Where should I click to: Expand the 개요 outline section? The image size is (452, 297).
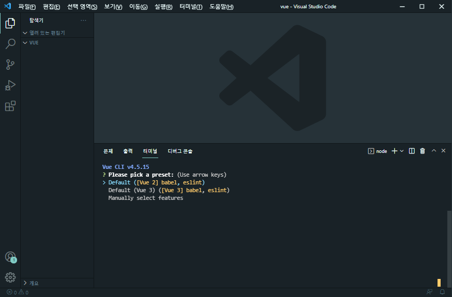coord(57,283)
